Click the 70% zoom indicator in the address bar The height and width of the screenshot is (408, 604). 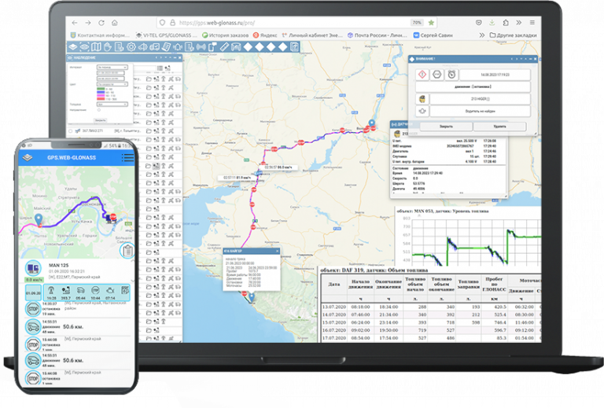(417, 23)
